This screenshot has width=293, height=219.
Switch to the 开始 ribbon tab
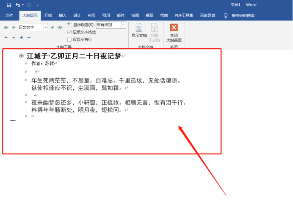[x=48, y=15]
